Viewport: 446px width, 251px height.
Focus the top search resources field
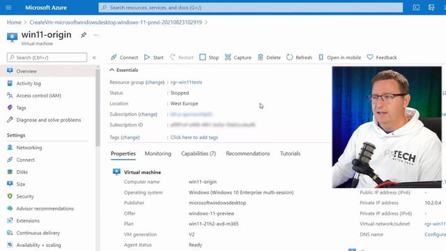tap(251, 8)
